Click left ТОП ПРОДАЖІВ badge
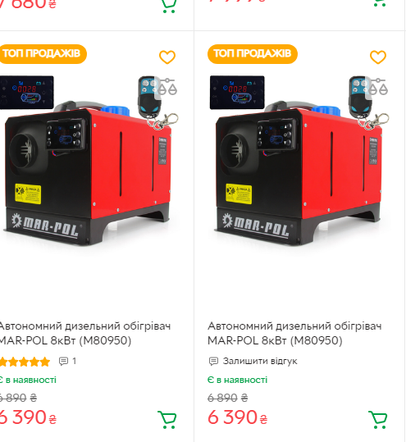This screenshot has height=442, width=406. [x=43, y=54]
